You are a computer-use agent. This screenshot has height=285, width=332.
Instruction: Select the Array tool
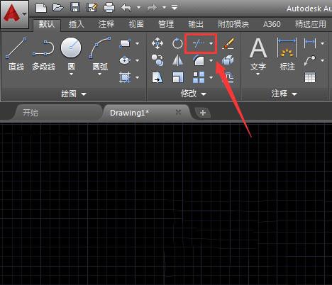[199, 77]
